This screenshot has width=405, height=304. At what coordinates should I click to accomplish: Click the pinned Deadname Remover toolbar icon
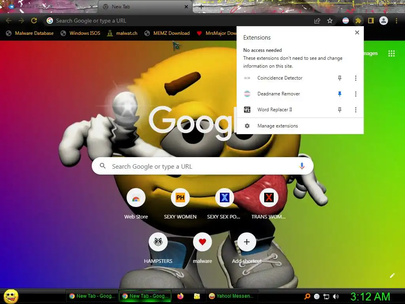point(346,21)
